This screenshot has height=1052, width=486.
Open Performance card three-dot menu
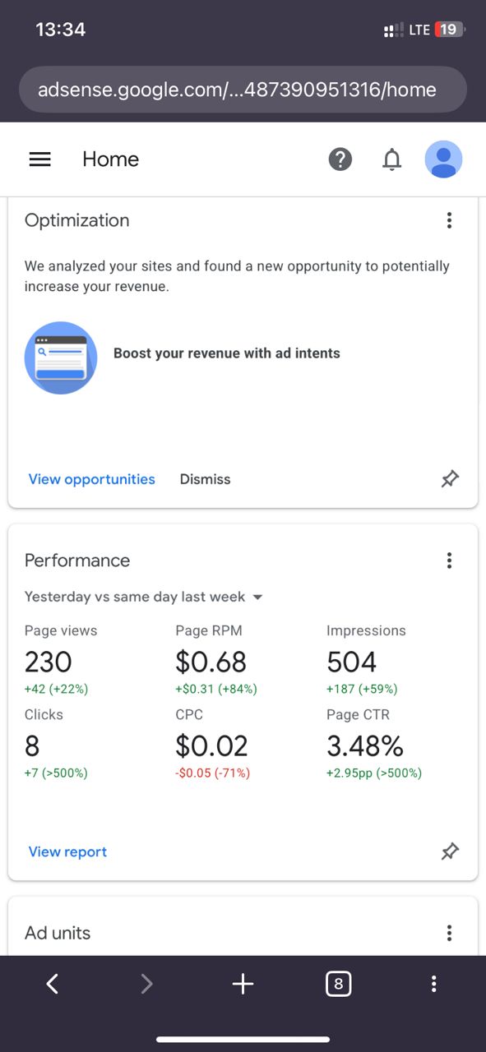(449, 561)
